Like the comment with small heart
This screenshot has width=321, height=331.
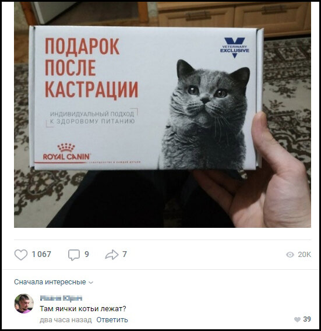[x=297, y=319]
